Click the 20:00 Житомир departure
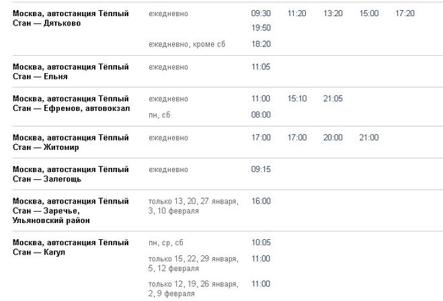Screen dimensions: 443x301 coord(333,138)
